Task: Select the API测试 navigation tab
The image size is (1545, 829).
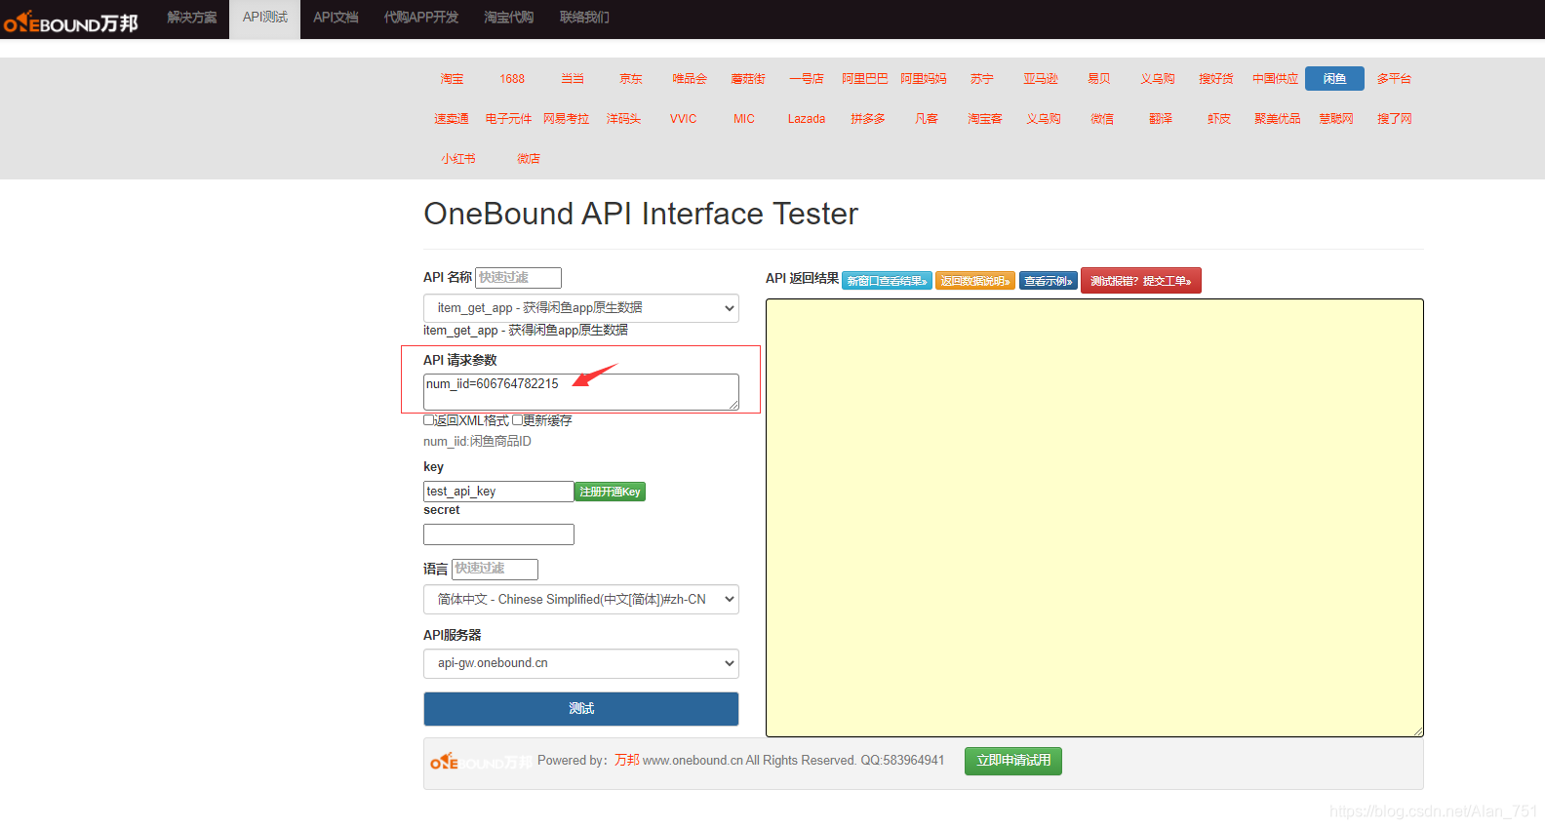Action: [x=264, y=18]
